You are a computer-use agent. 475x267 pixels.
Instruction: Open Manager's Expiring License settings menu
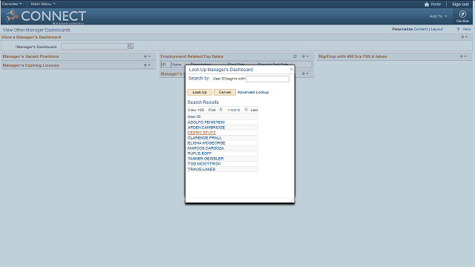pos(147,65)
